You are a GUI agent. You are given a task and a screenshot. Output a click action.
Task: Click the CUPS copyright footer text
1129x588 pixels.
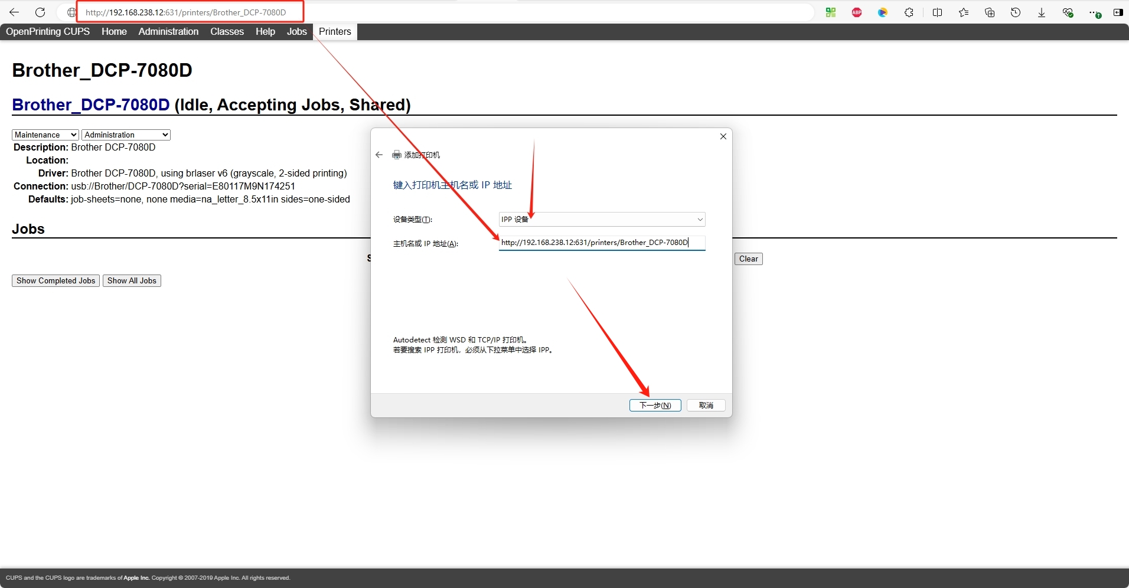148,577
